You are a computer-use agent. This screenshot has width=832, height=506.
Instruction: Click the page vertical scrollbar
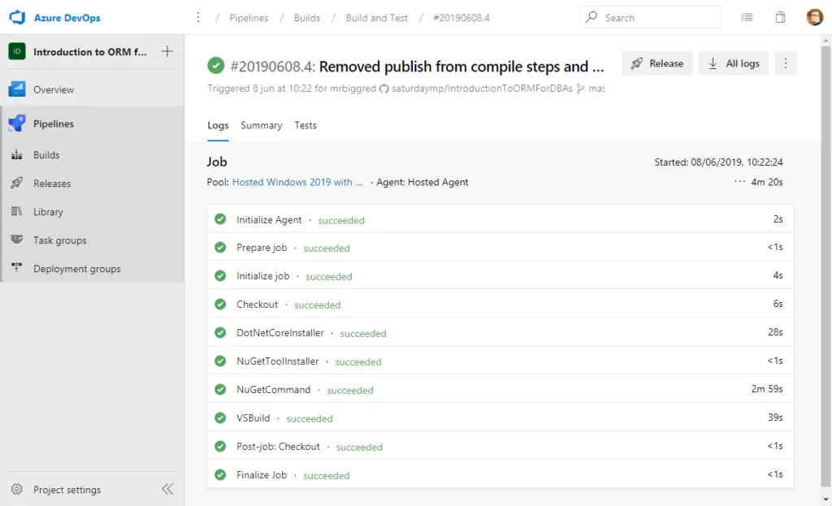(x=825, y=266)
